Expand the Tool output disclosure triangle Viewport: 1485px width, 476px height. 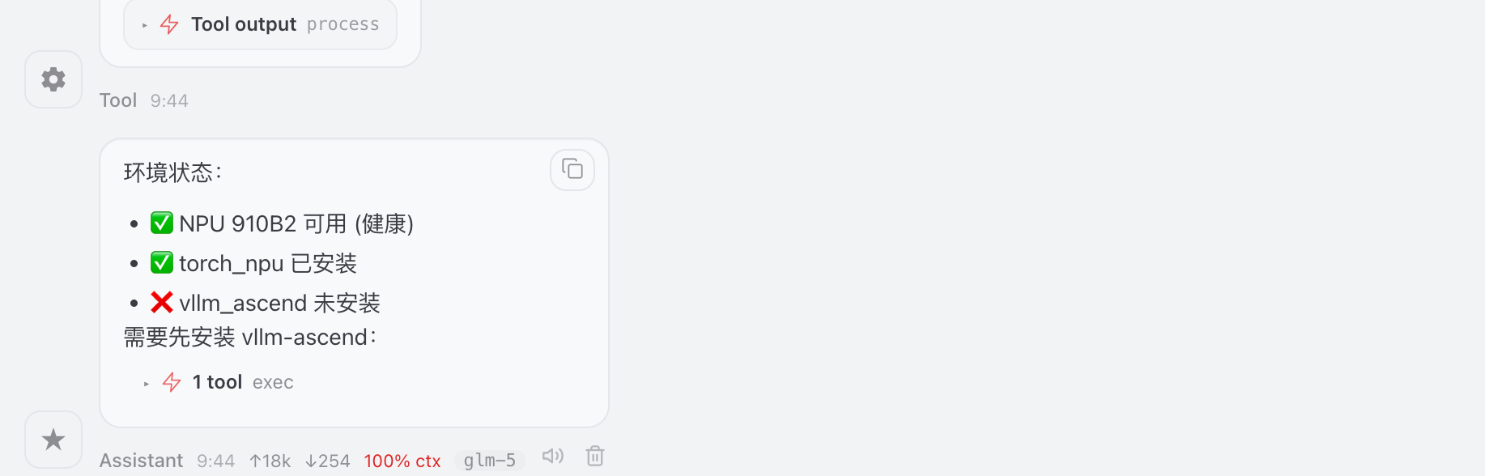click(x=145, y=25)
